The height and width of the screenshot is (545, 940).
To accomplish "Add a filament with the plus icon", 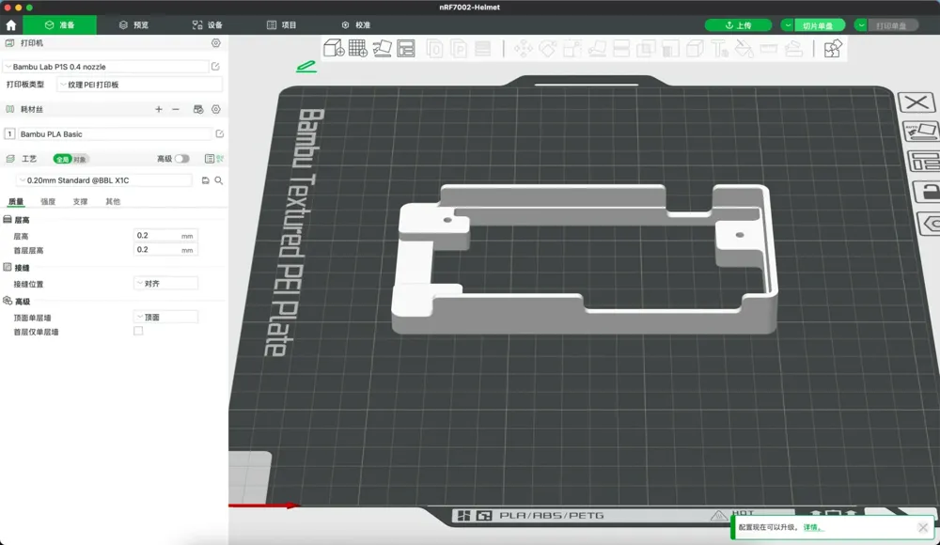I will pos(159,109).
